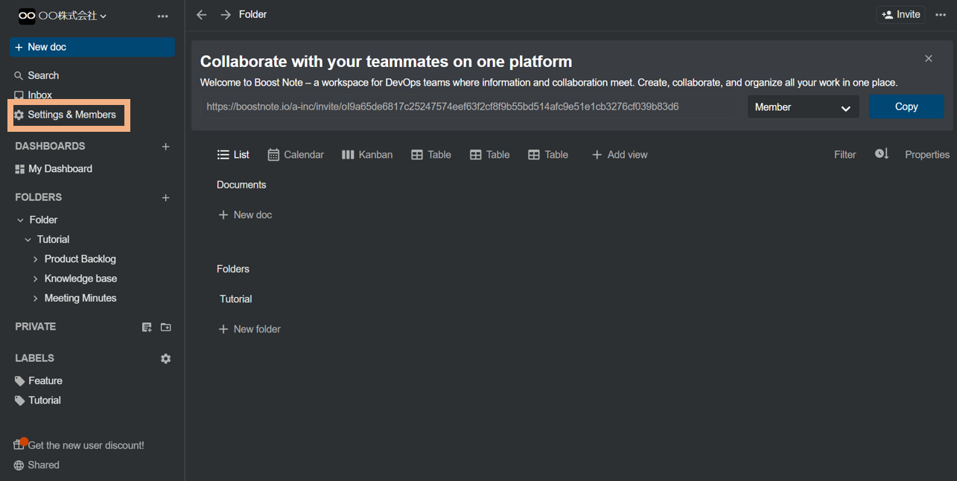The width and height of the screenshot is (957, 481).
Task: Add a new folder with the FOLDERS plus icon
Action: click(166, 198)
